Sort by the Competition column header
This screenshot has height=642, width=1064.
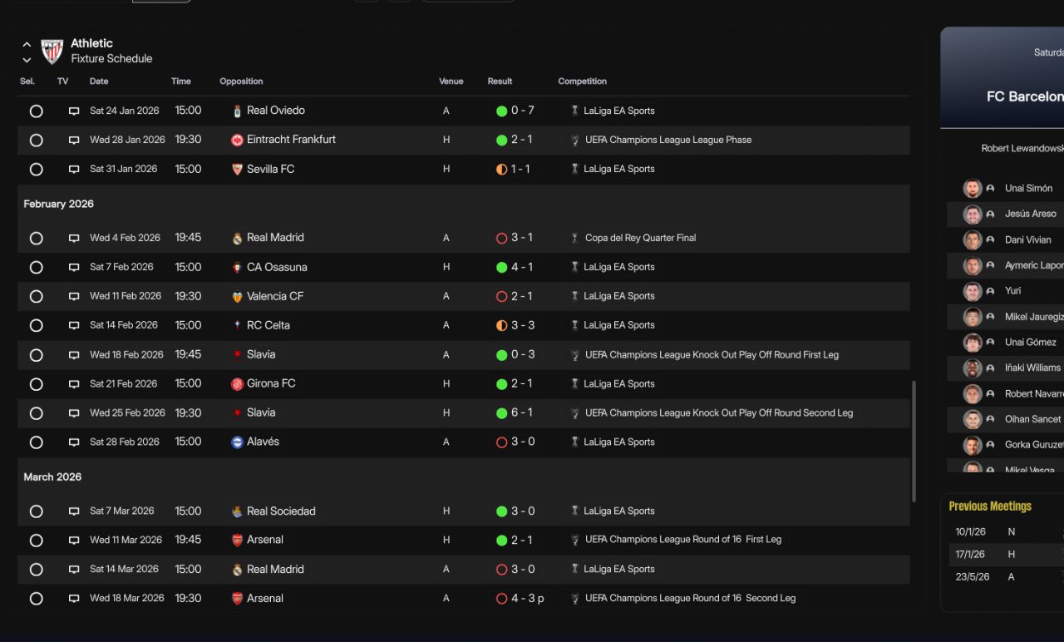582,81
